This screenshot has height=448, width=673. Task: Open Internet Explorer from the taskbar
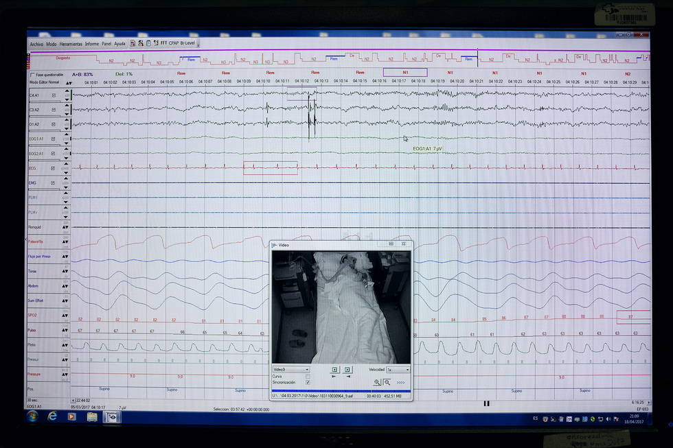point(52,416)
